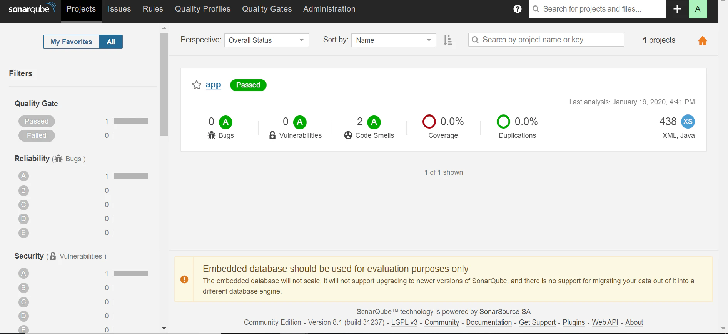Open the LGPL v3 link
This screenshot has height=334, width=728.
[404, 322]
